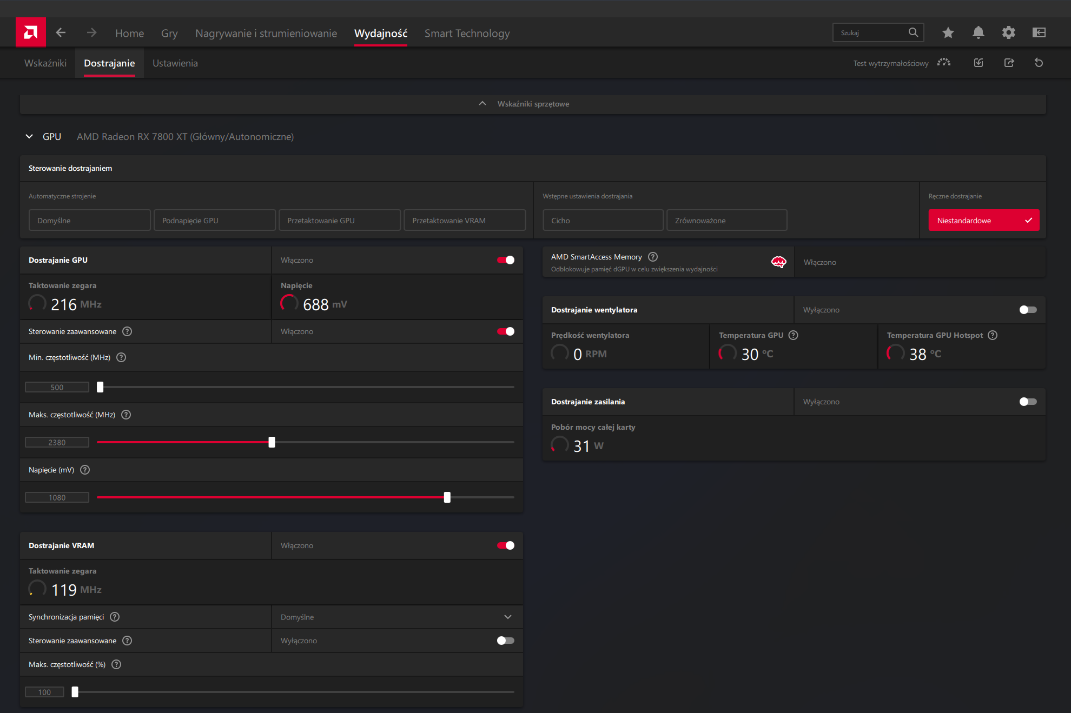Click export tuning profile icon
This screenshot has width=1071, height=713.
[1009, 63]
